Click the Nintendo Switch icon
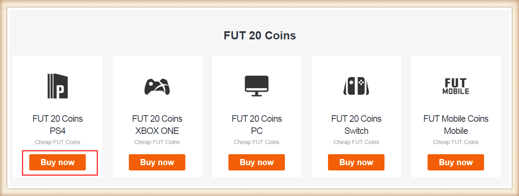519x196 pixels. pos(356,86)
